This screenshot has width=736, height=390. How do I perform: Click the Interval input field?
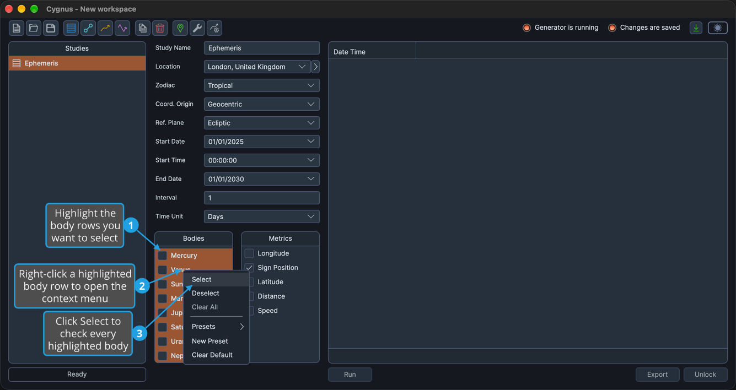tap(262, 198)
